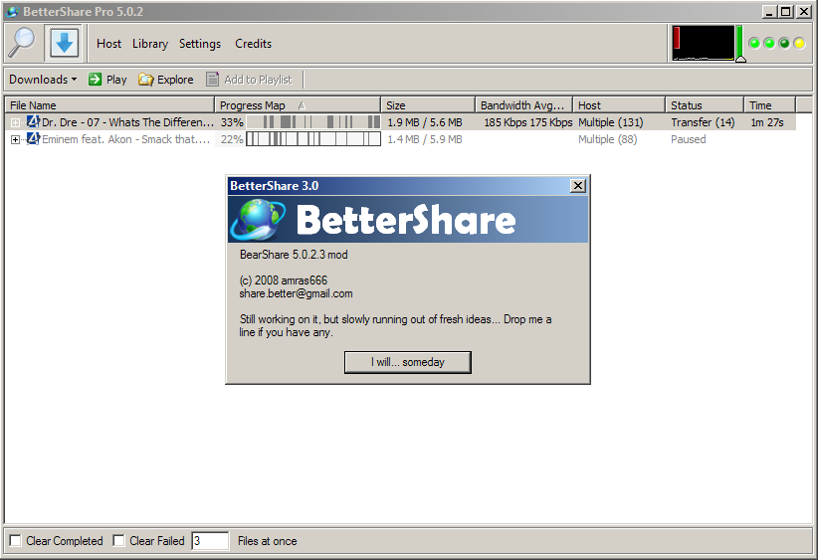The height and width of the screenshot is (560, 818).
Task: Sort by Time column header
Action: (x=769, y=104)
